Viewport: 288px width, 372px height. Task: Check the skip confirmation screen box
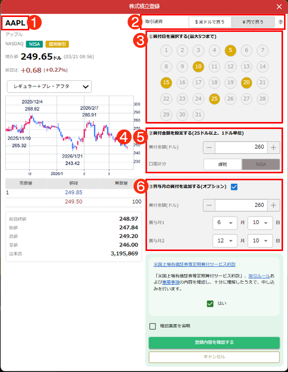[152, 327]
